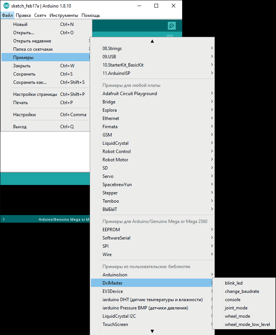This screenshot has width=276, height=335.
Task: Expand the ArduinoJson library examples
Action: coord(115,275)
